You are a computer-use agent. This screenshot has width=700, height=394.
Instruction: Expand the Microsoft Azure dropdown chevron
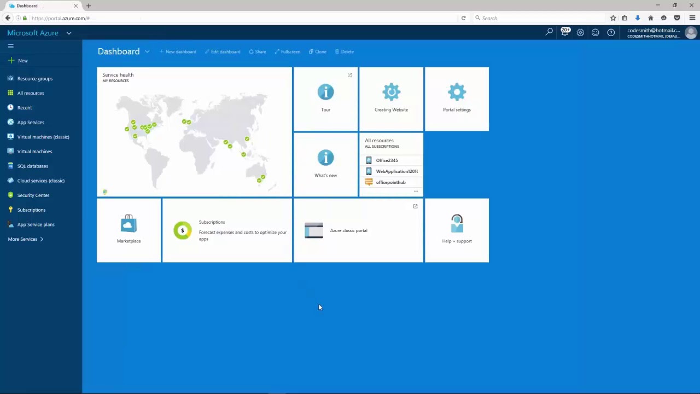tap(69, 33)
